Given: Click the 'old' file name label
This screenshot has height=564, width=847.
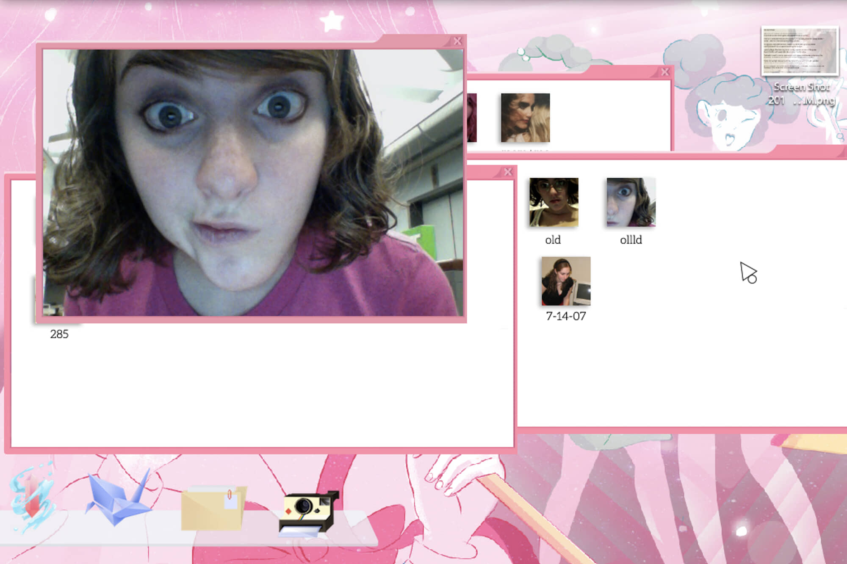Looking at the screenshot, I should point(553,240).
